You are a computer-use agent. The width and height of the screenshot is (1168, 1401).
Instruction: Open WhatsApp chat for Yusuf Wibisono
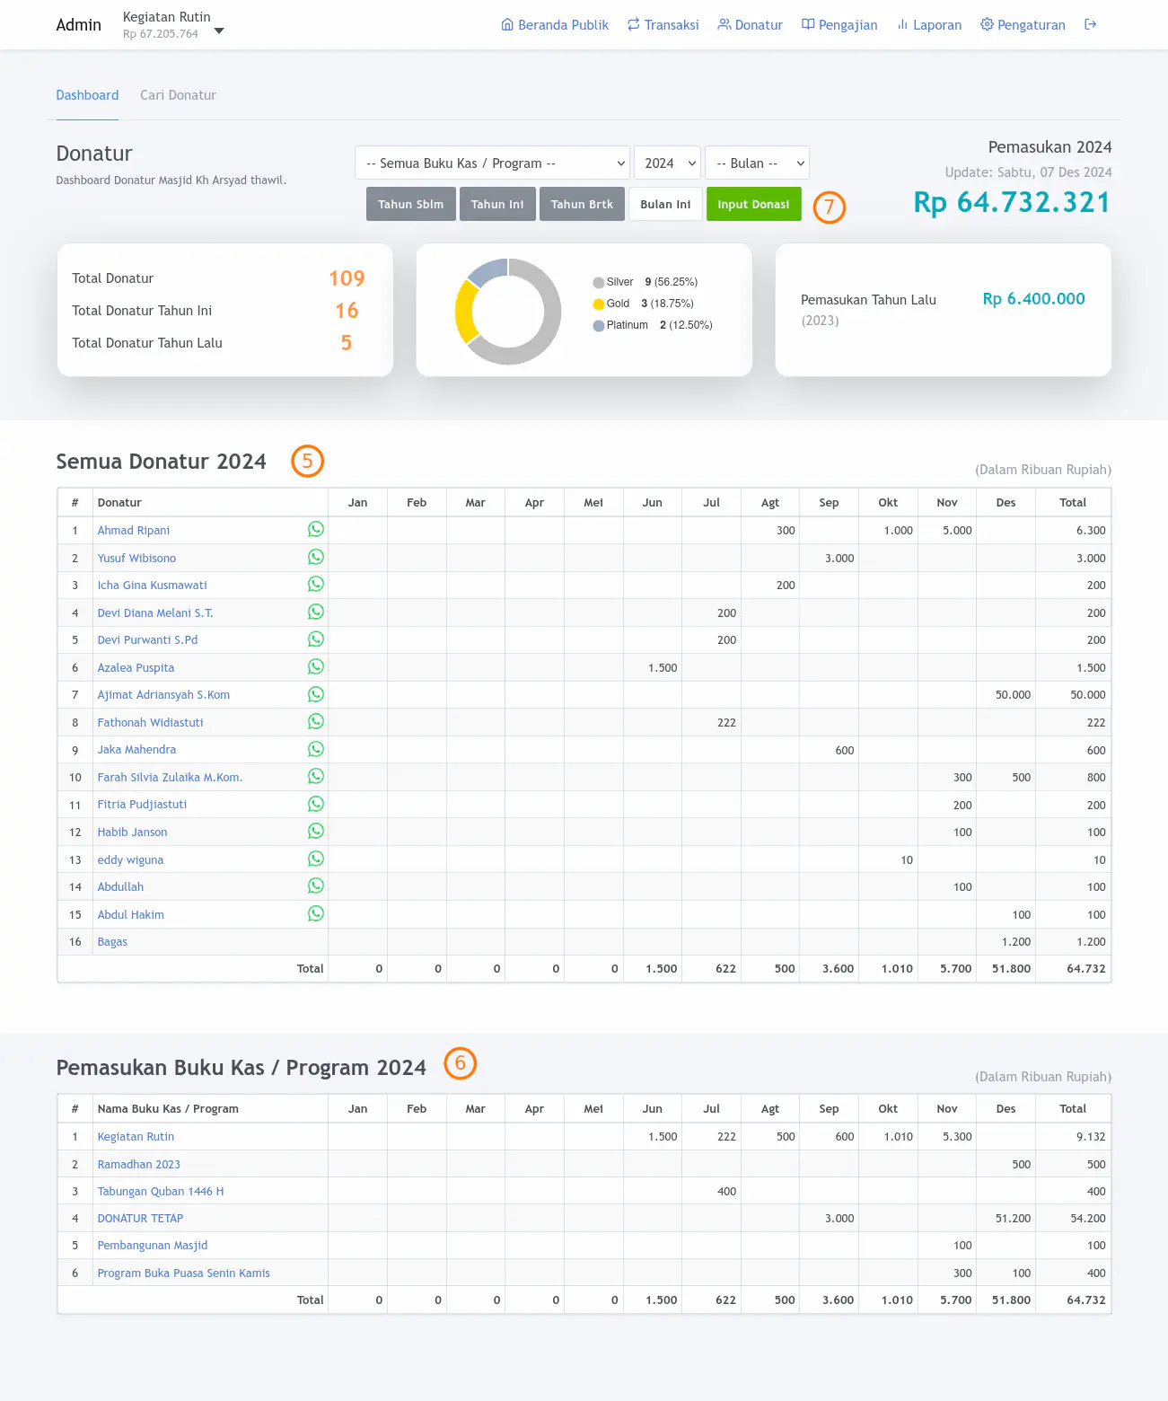click(316, 557)
